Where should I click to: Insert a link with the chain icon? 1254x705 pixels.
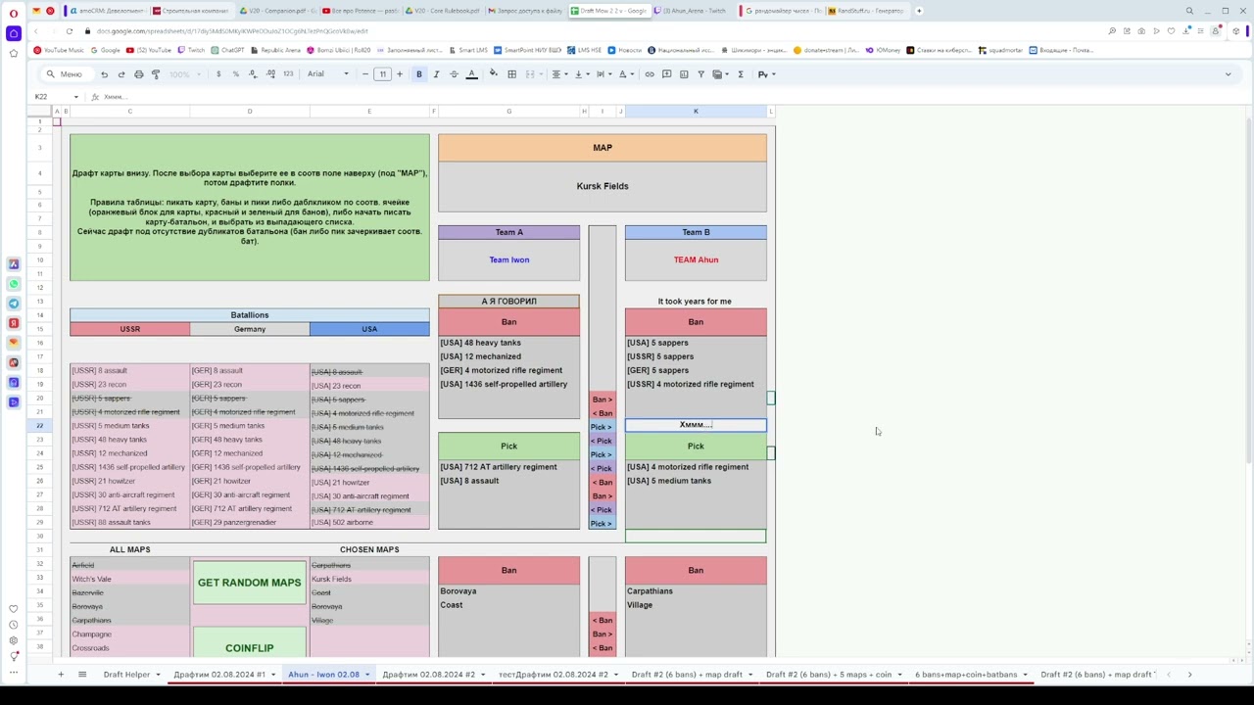click(649, 74)
